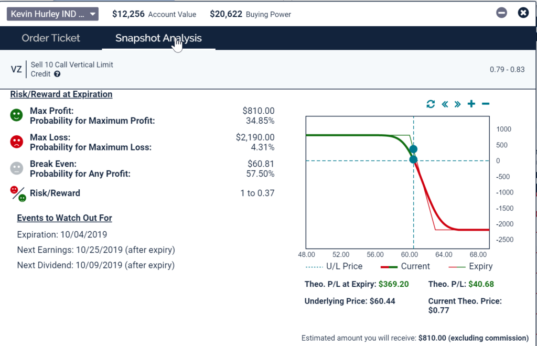Viewport: 537px width, 346px height.
Task: Minimize the order window with the minus button
Action: coord(502,13)
